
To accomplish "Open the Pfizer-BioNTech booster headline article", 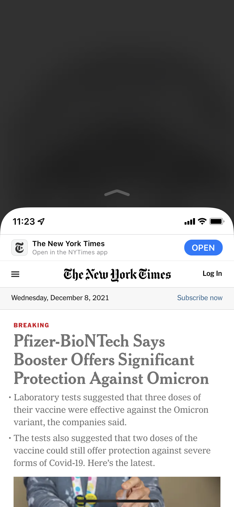I will pos(111,360).
